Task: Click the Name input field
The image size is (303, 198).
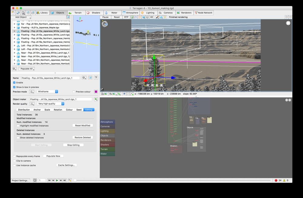Action: click(50, 78)
